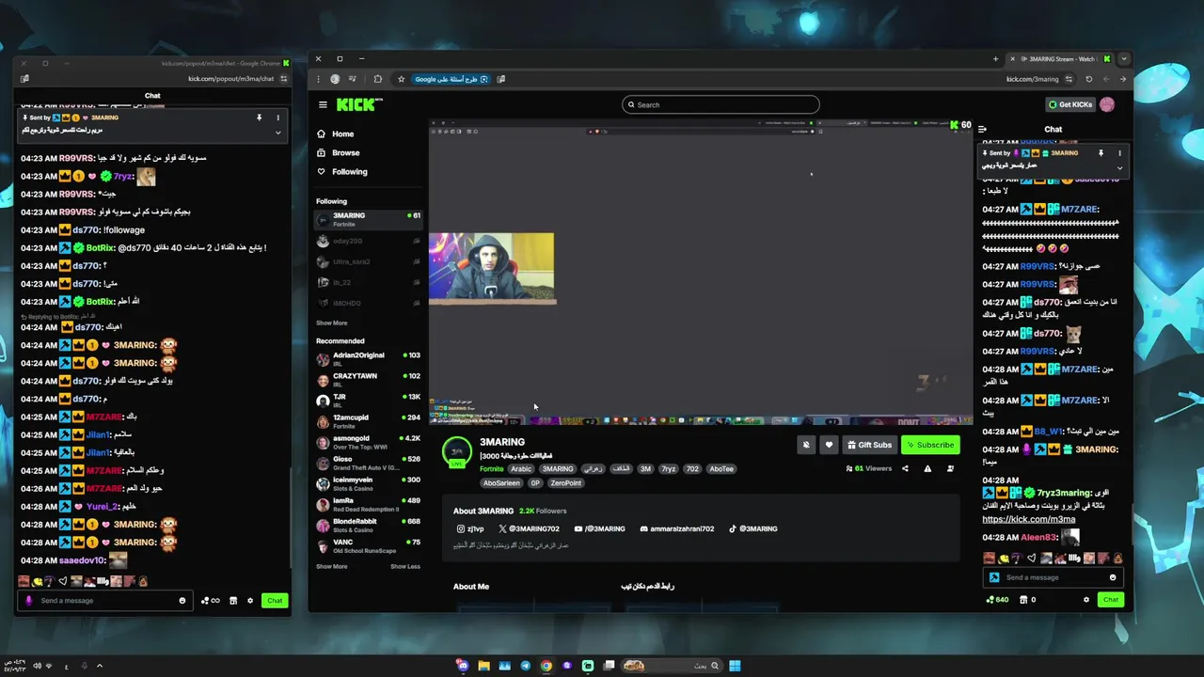The width and height of the screenshot is (1204, 677).
Task: Open TJR recommended channel
Action: tap(368, 400)
